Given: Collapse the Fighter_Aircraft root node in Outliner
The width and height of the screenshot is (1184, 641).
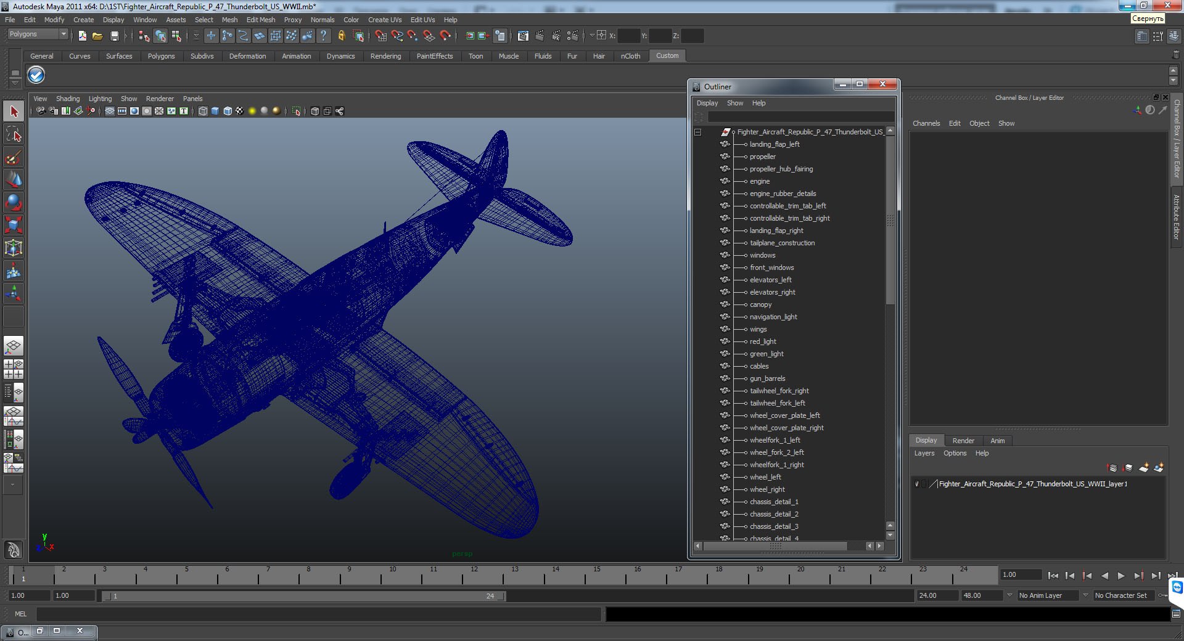Looking at the screenshot, I should (x=698, y=132).
